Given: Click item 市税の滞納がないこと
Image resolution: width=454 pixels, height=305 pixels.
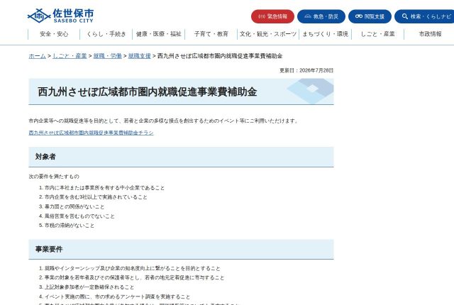Looking at the screenshot, I should [70, 226].
